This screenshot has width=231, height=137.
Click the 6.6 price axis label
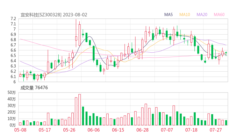tap(13, 50)
